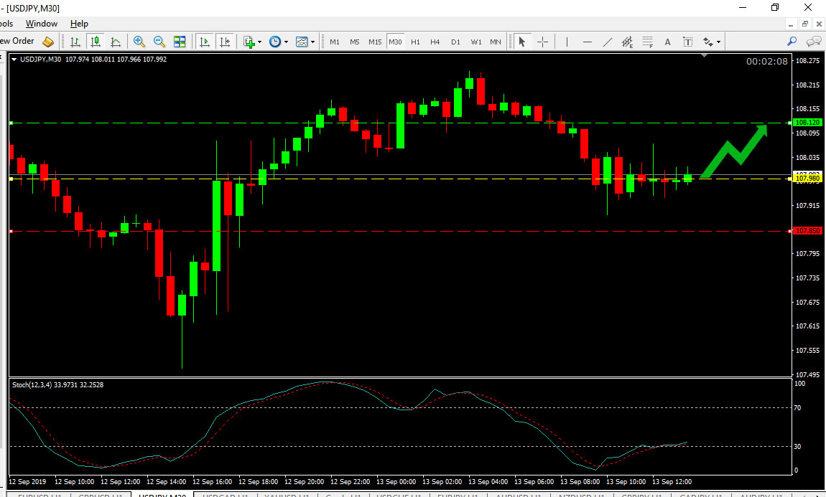Click the yellow 107.980 price level label

click(807, 179)
